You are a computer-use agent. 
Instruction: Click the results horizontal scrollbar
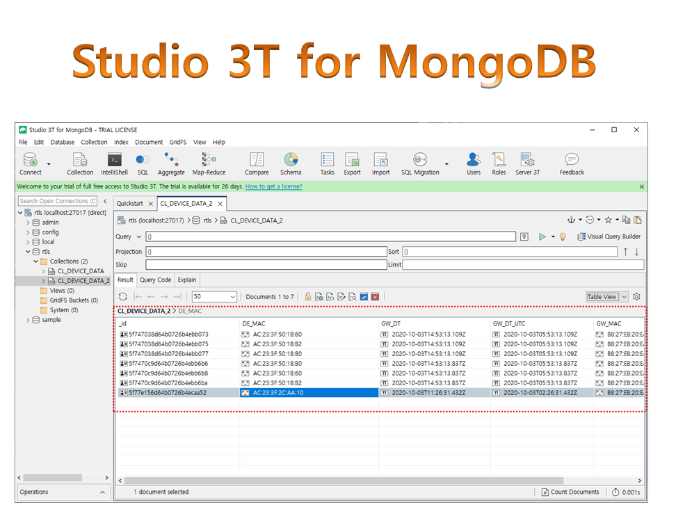point(344,481)
